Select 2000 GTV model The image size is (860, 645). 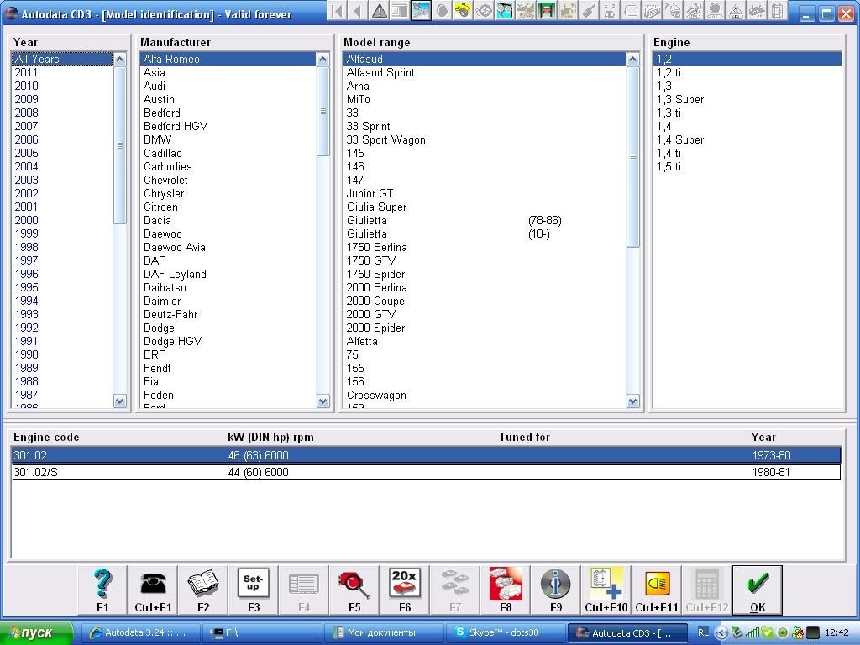tap(485, 314)
